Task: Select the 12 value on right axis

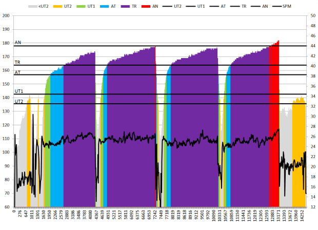Action: tap(312, 207)
